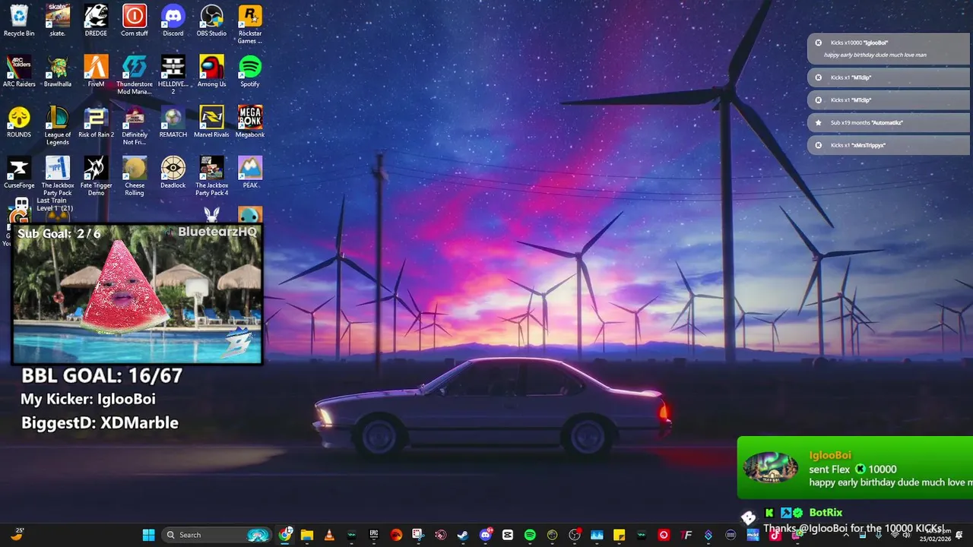
Task: Select The Jackbox Party Pack 4 shortcut
Action: [x=211, y=176]
